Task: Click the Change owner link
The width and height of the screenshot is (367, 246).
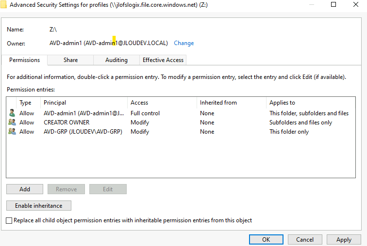Action: click(x=183, y=43)
